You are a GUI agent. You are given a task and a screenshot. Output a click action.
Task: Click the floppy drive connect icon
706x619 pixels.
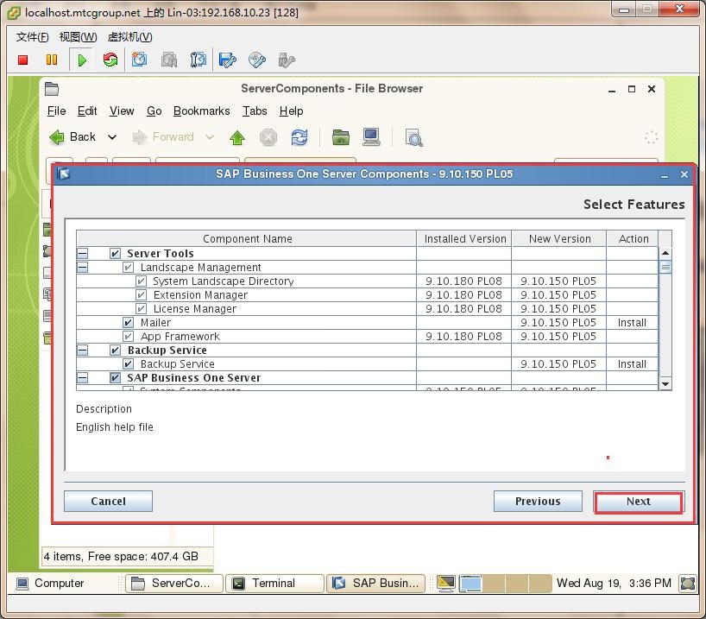[x=227, y=60]
